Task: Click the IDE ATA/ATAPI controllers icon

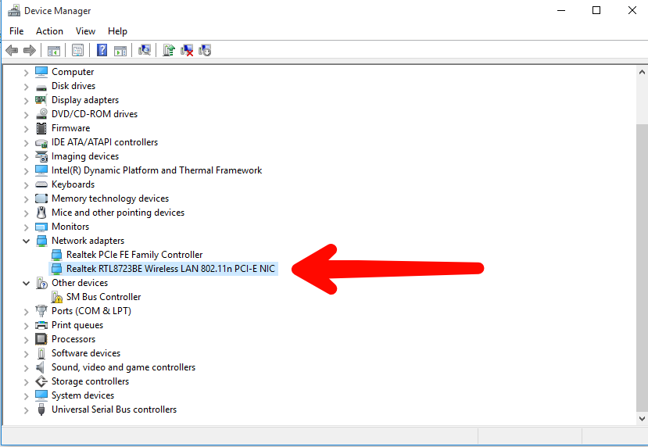Action: pos(41,143)
